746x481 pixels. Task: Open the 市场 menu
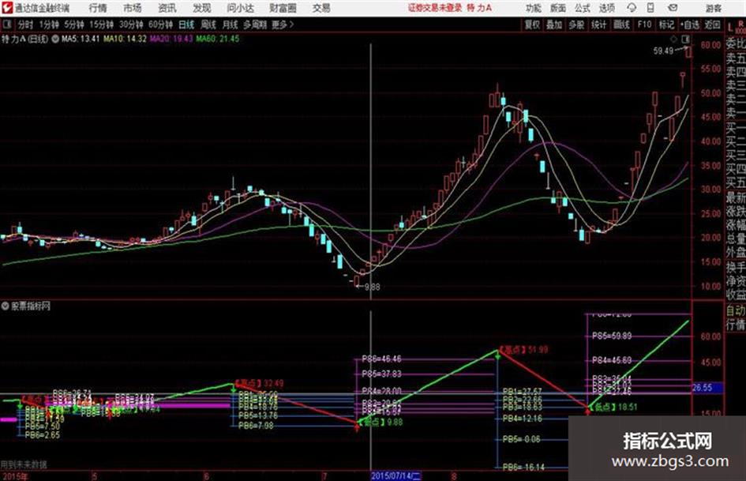[133, 8]
